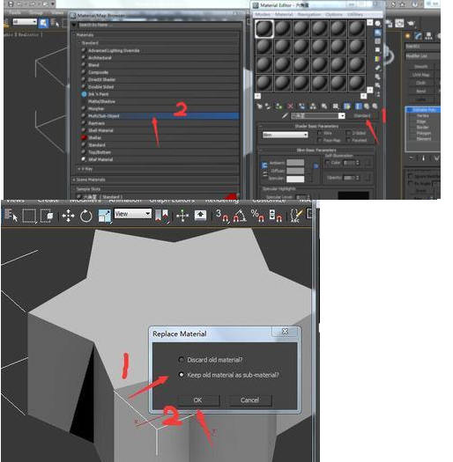This screenshot has height=462, width=453.
Task: Open Navigation menu in Material Editor
Action: click(x=309, y=14)
